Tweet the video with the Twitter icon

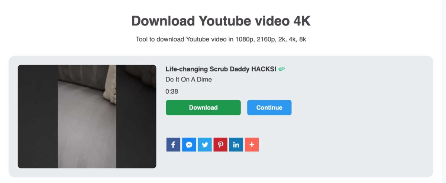pos(204,145)
